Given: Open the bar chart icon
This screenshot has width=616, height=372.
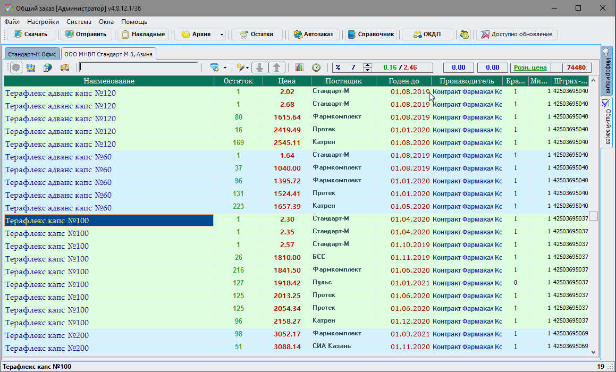Looking at the screenshot, I should [x=299, y=67].
